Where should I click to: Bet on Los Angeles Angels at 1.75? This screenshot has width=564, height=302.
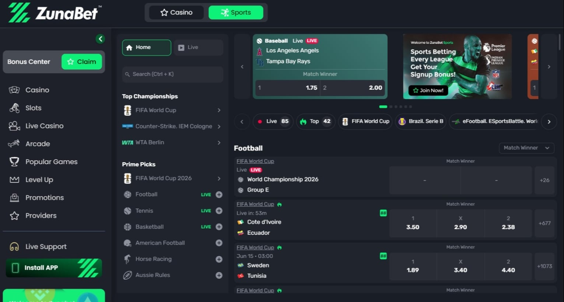tap(287, 88)
